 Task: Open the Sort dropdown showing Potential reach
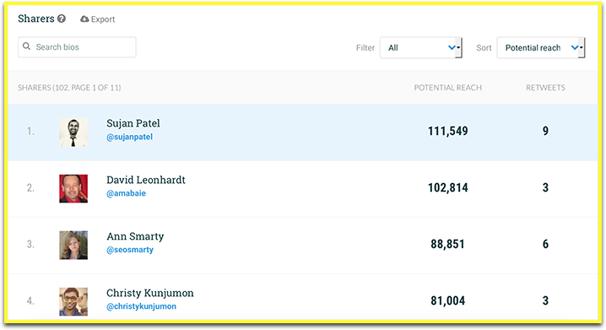point(541,47)
